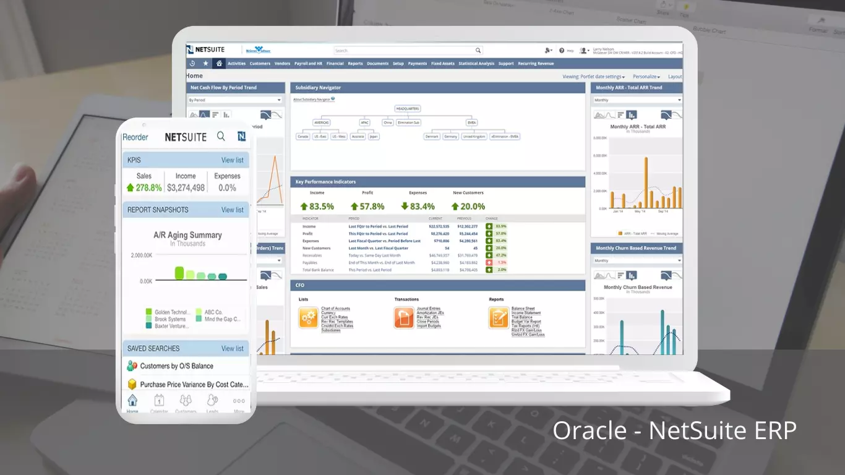Screen dimensions: 845x475
Task: Select the EMEA subsidiary node
Action: 472,122
